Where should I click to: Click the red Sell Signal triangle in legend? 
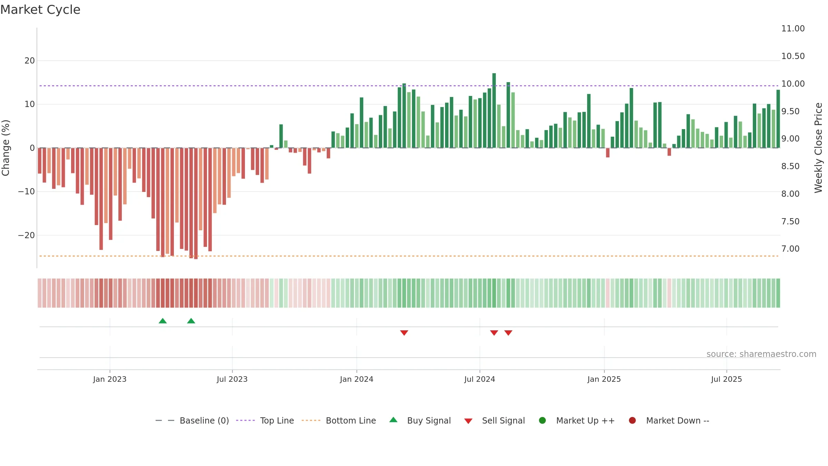pyautogui.click(x=468, y=421)
